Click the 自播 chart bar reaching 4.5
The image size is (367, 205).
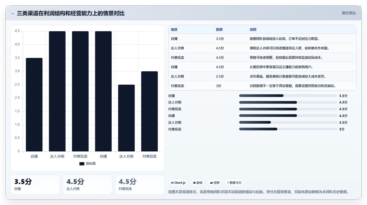pyautogui.click(x=103, y=91)
